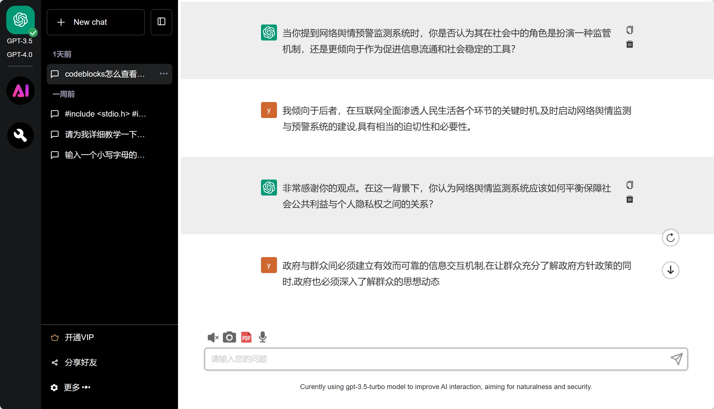Open the '输入一个小写字母的' chat
Screen dimensions: 714x409
105,155
